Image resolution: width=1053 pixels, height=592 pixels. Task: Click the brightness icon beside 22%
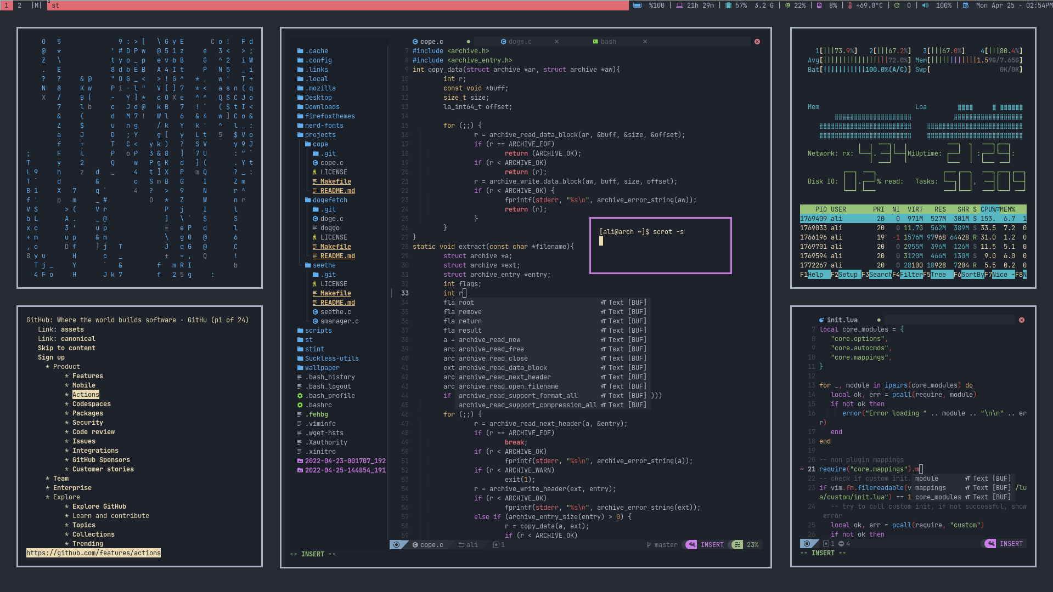[x=787, y=5]
